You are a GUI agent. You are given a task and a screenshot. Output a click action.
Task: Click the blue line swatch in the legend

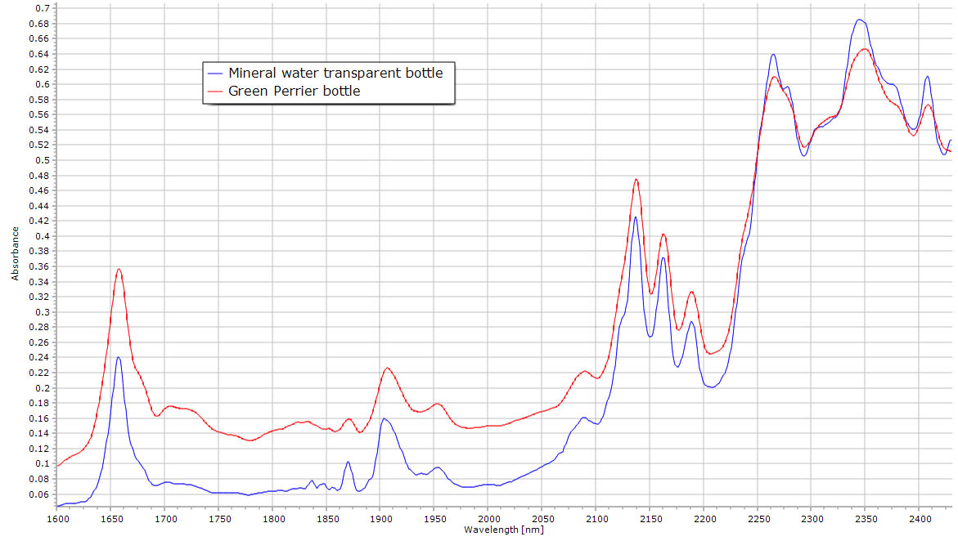point(216,73)
